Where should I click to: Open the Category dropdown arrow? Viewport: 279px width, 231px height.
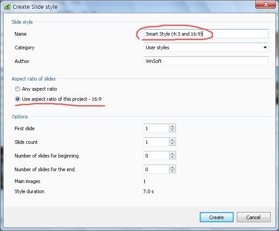pyautogui.click(x=265, y=48)
